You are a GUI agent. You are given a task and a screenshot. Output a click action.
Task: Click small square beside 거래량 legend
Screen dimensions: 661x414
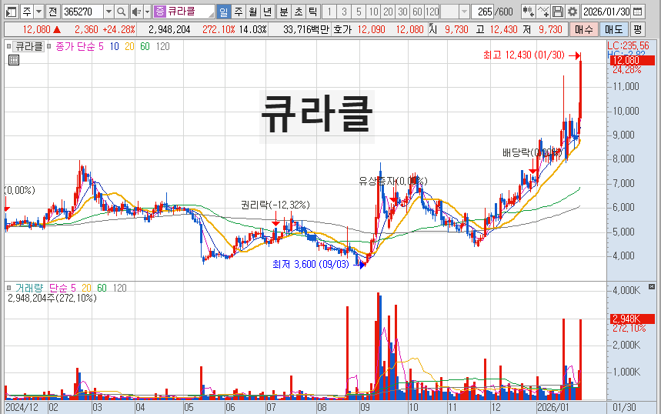pyautogui.click(x=9, y=288)
